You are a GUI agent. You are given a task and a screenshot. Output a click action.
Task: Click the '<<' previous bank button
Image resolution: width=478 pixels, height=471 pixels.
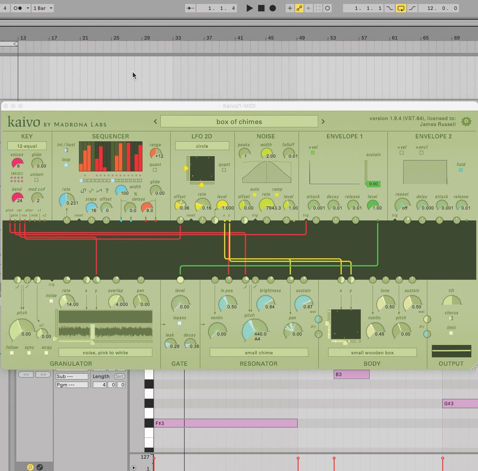click(x=26, y=374)
